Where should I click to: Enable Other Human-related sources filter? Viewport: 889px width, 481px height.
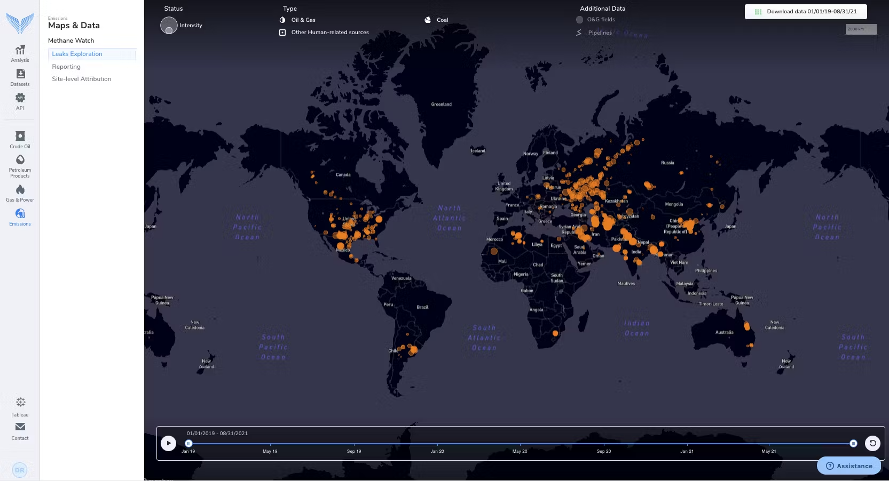(x=324, y=32)
